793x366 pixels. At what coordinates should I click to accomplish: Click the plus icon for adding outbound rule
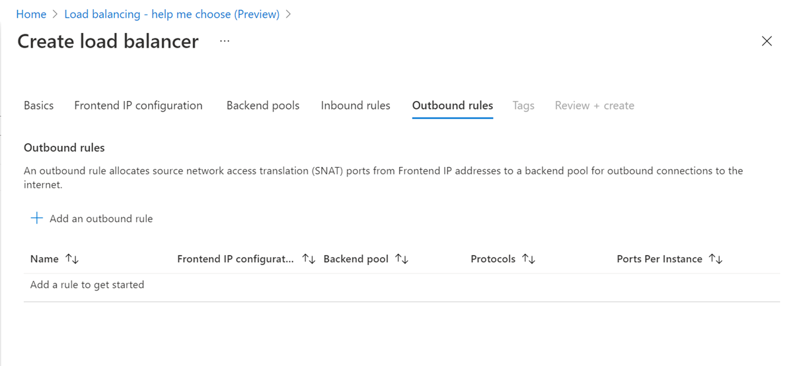point(37,218)
